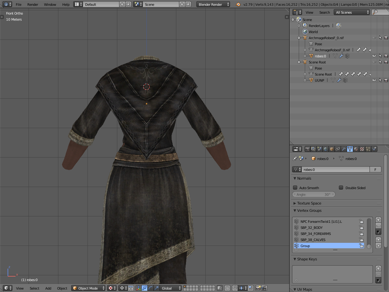Open the Modifiers wrench tab
389x292 pixels.
click(x=344, y=149)
